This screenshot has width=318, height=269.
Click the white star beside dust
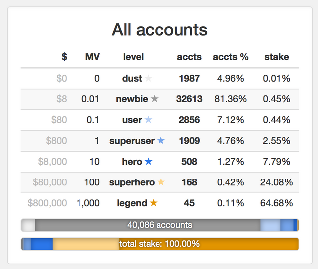148,78
